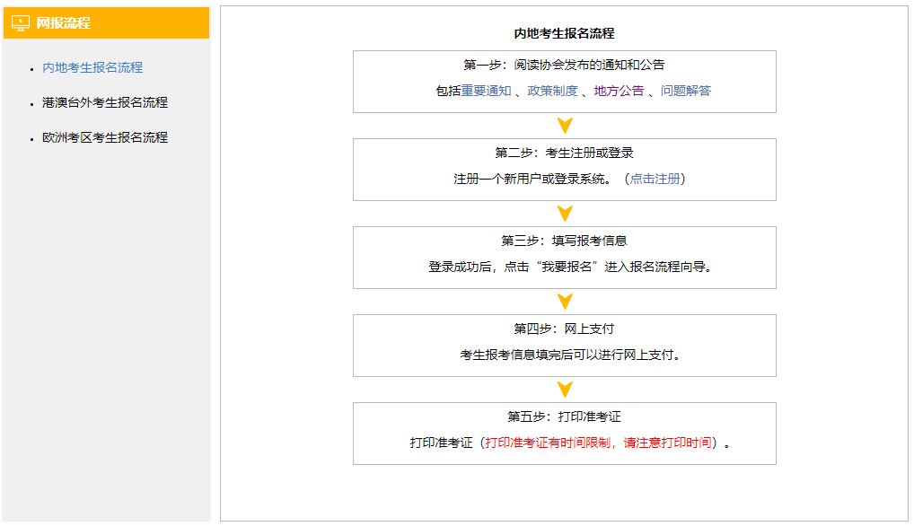The height and width of the screenshot is (526, 914).
Task: Visit the purple 地方公告 link
Action: click(619, 91)
